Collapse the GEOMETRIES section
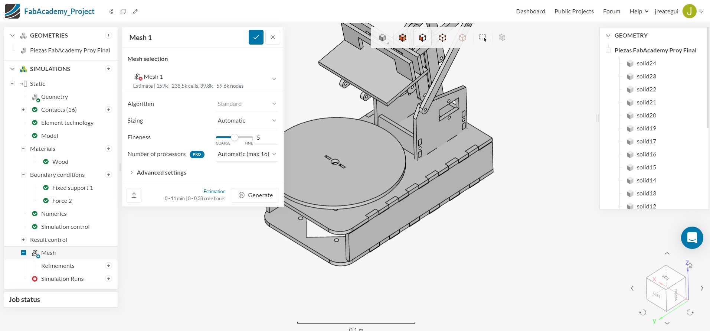 coord(12,35)
